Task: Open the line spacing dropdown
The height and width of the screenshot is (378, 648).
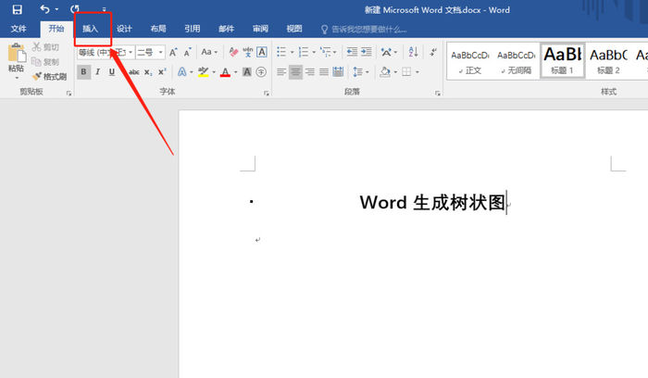Action: point(362,72)
